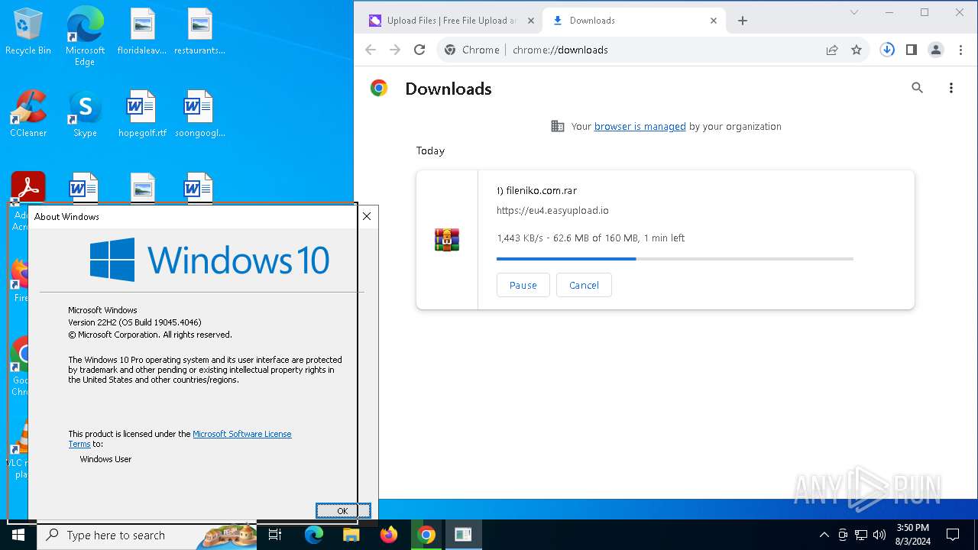
Task: Click the Windows User licensee text
Action: [x=105, y=459]
